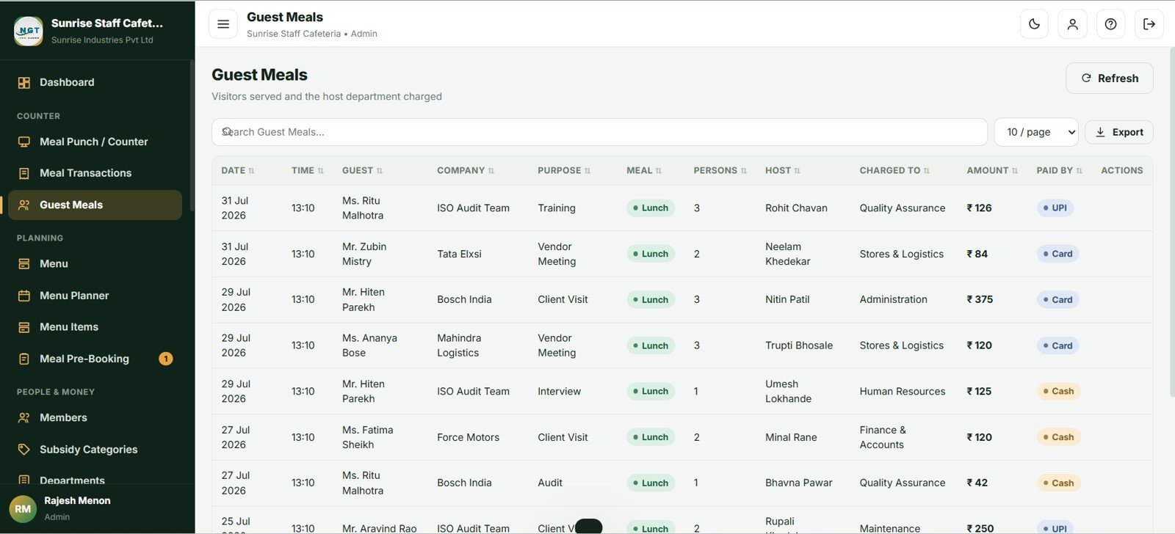1175x534 pixels.
Task: Toggle dark mode moon icon
Action: 1034,24
